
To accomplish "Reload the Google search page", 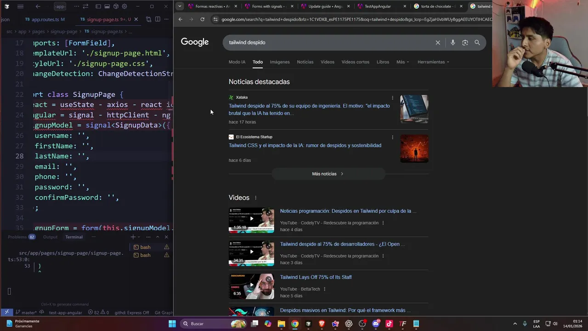I will coord(202,19).
